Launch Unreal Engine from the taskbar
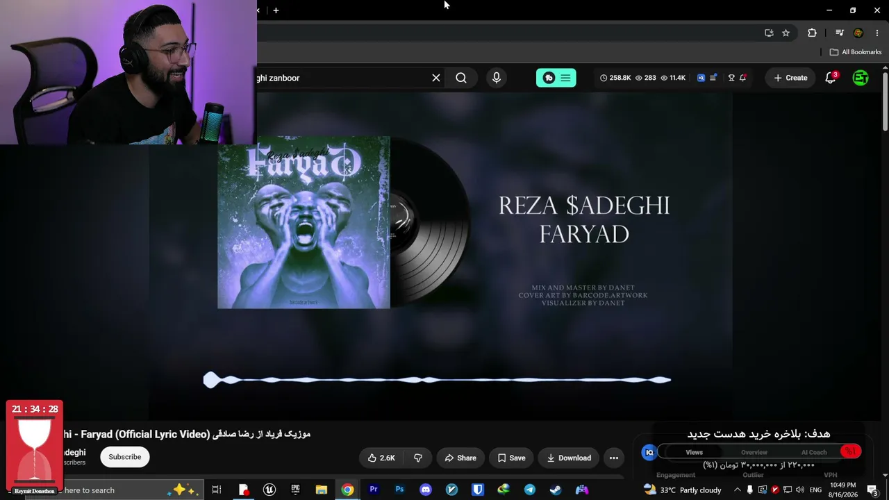The width and height of the screenshot is (889, 500). [x=269, y=490]
